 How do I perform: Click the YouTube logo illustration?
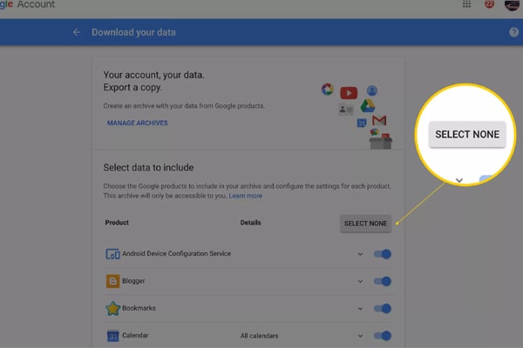(x=349, y=93)
